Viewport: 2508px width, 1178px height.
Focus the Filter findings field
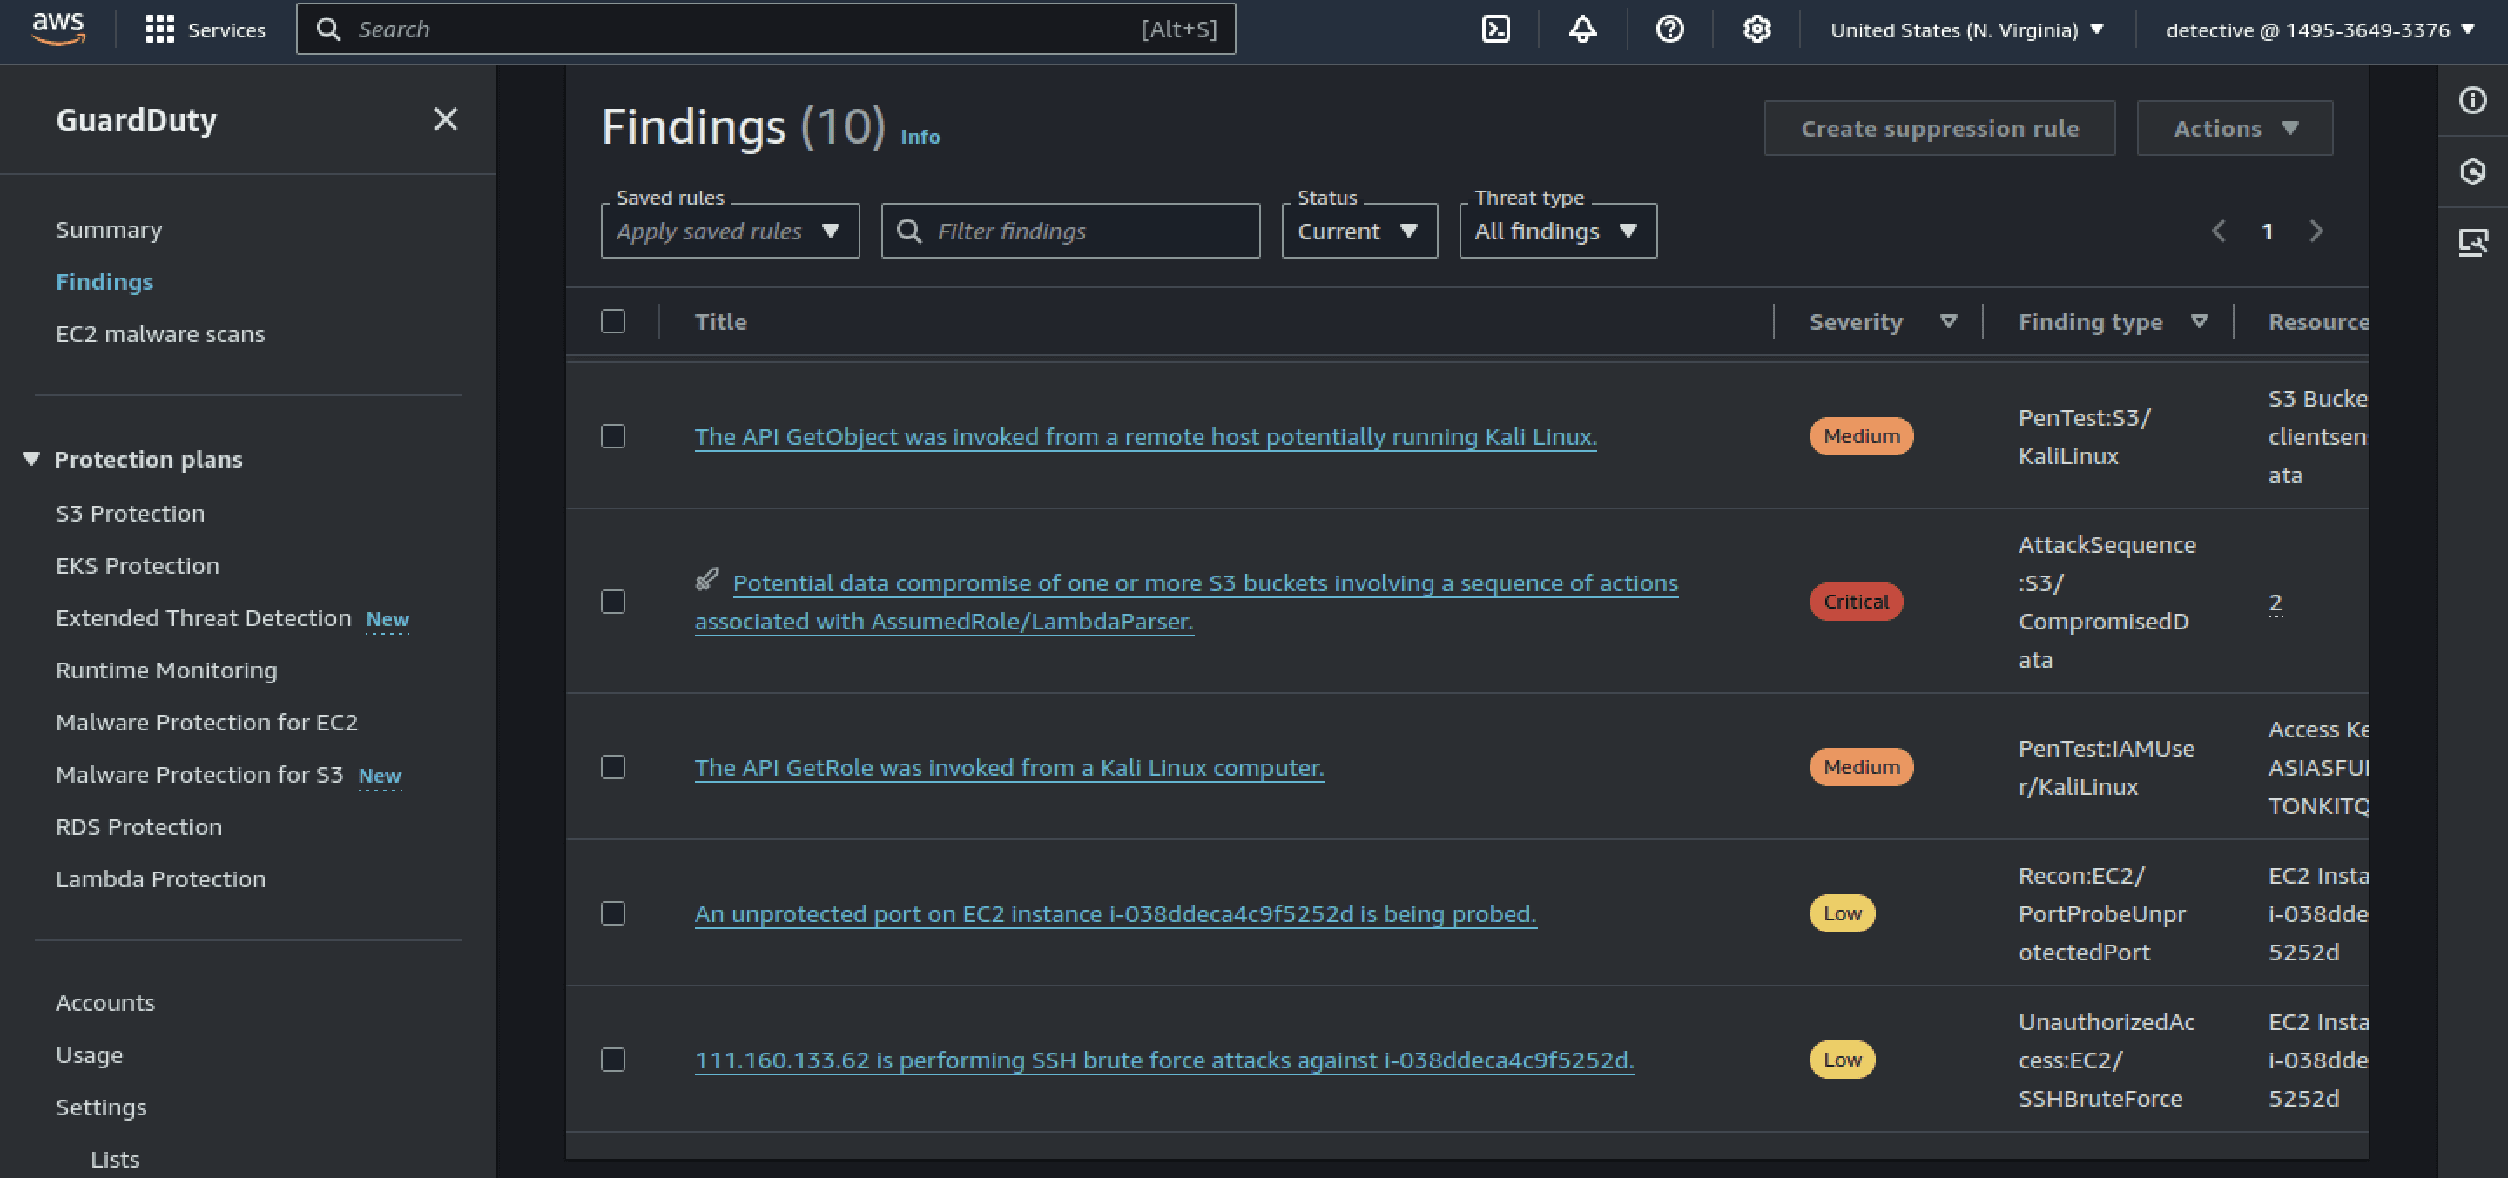coord(1070,231)
